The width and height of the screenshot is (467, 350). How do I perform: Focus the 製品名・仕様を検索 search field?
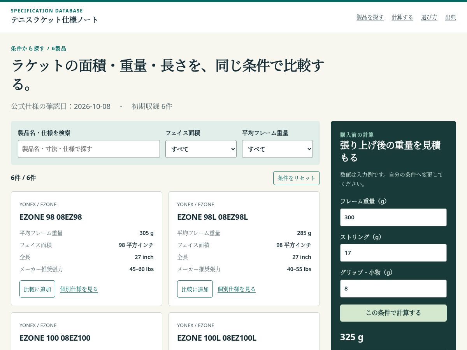tap(89, 149)
